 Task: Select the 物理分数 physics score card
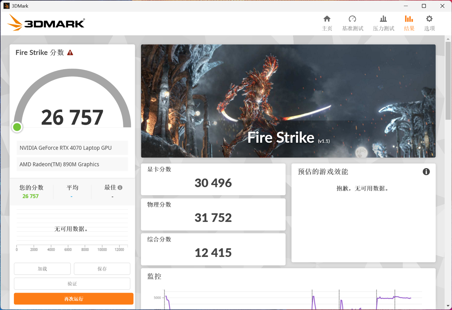[x=213, y=214]
